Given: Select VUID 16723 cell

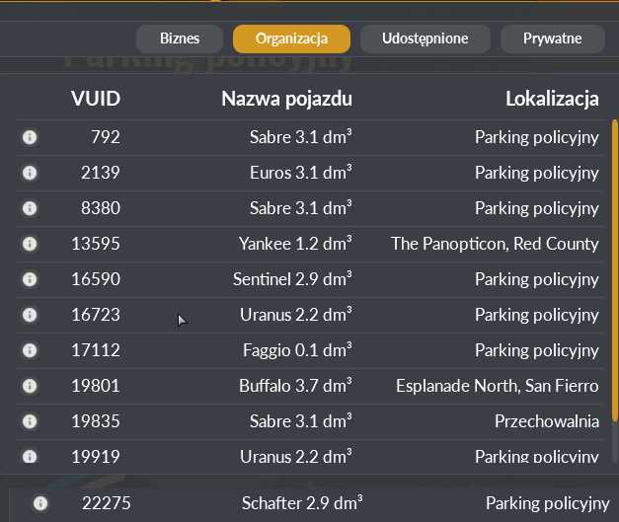Looking at the screenshot, I should click(x=96, y=315).
